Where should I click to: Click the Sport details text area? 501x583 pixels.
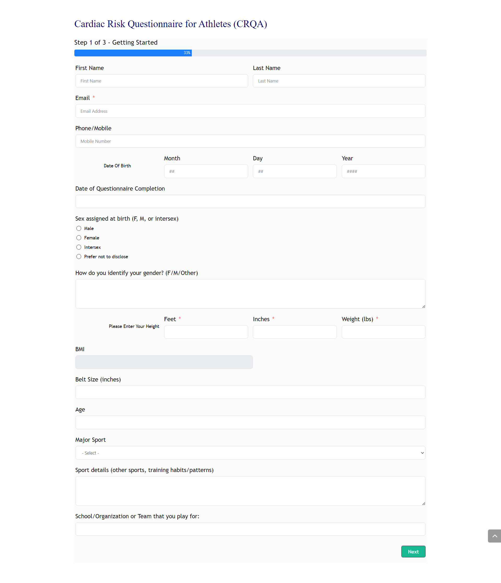coord(250,491)
